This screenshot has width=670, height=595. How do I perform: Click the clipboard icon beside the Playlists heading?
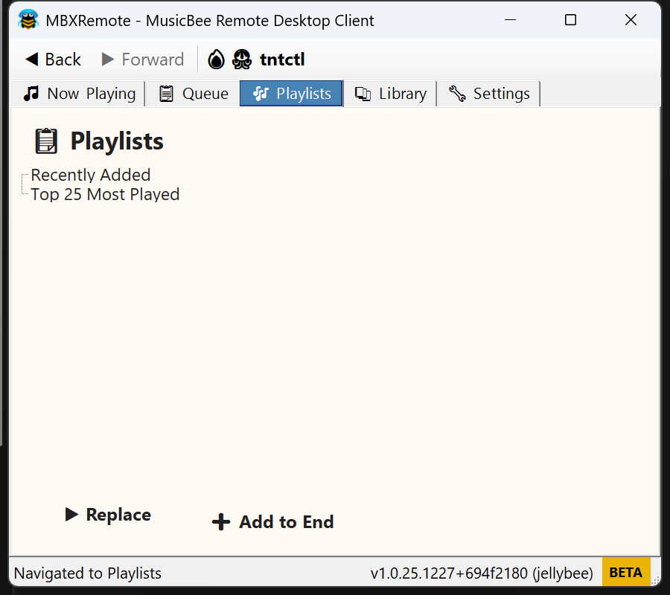[45, 141]
